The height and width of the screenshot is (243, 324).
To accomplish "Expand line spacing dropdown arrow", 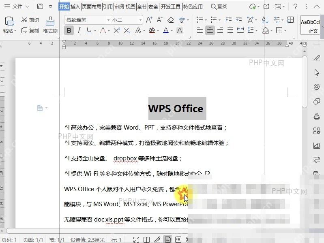I will point(256,31).
